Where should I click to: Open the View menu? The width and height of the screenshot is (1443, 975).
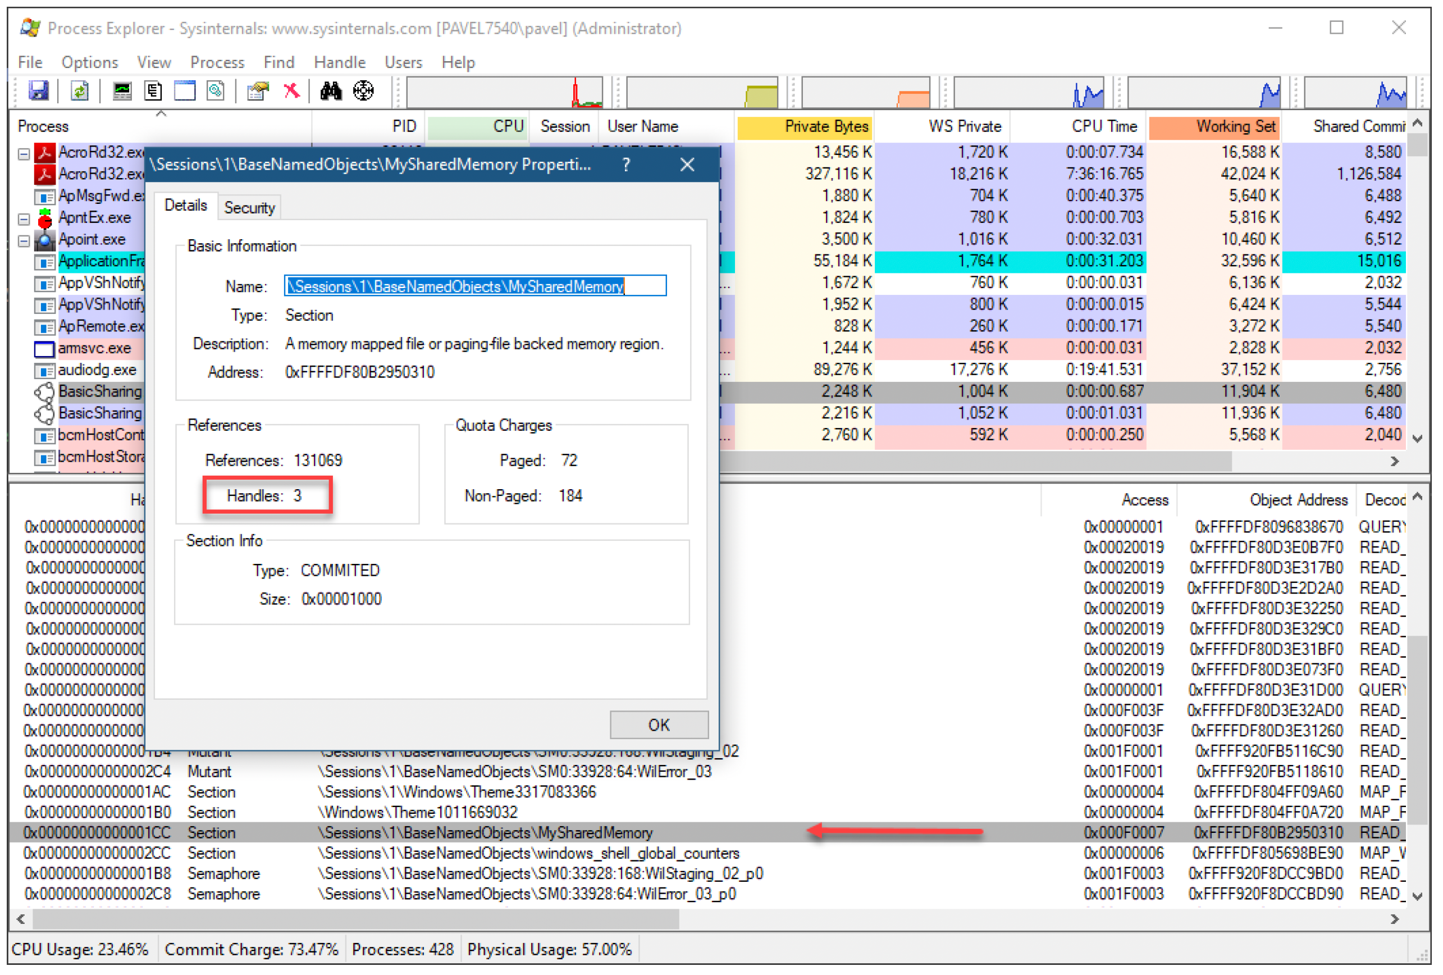pos(154,63)
